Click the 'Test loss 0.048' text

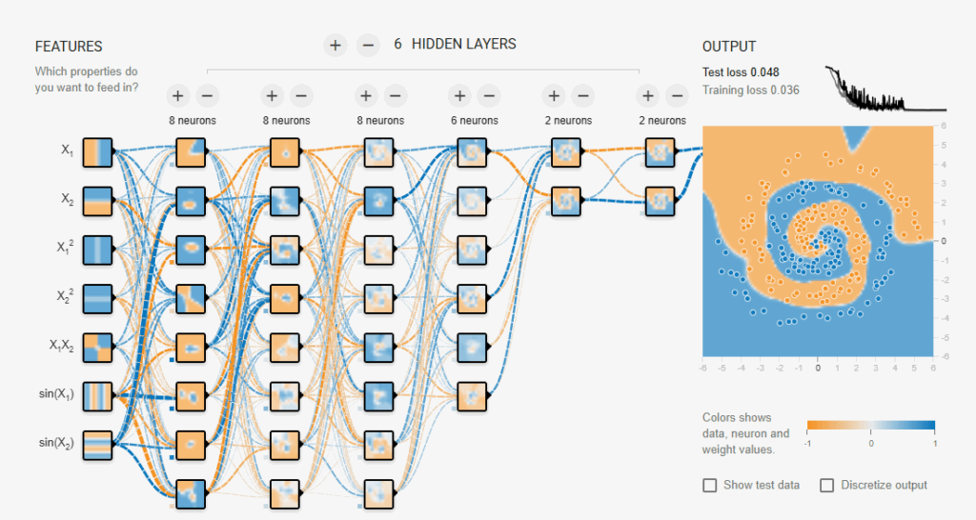(x=741, y=72)
